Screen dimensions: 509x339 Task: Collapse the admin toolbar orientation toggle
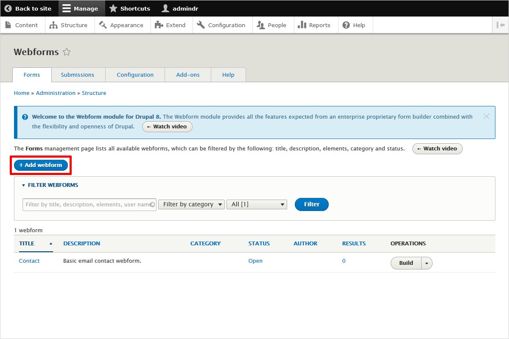click(x=500, y=25)
